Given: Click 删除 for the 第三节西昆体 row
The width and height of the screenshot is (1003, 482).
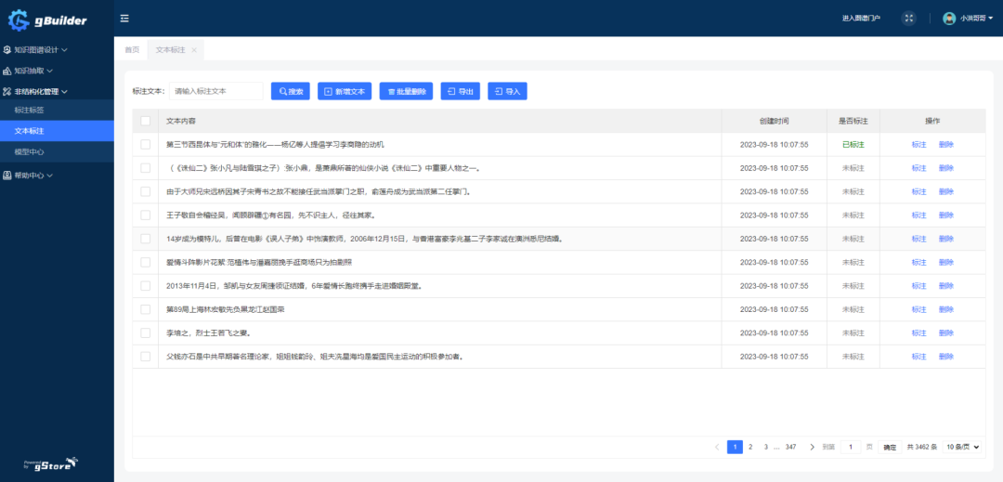Looking at the screenshot, I should (946, 145).
